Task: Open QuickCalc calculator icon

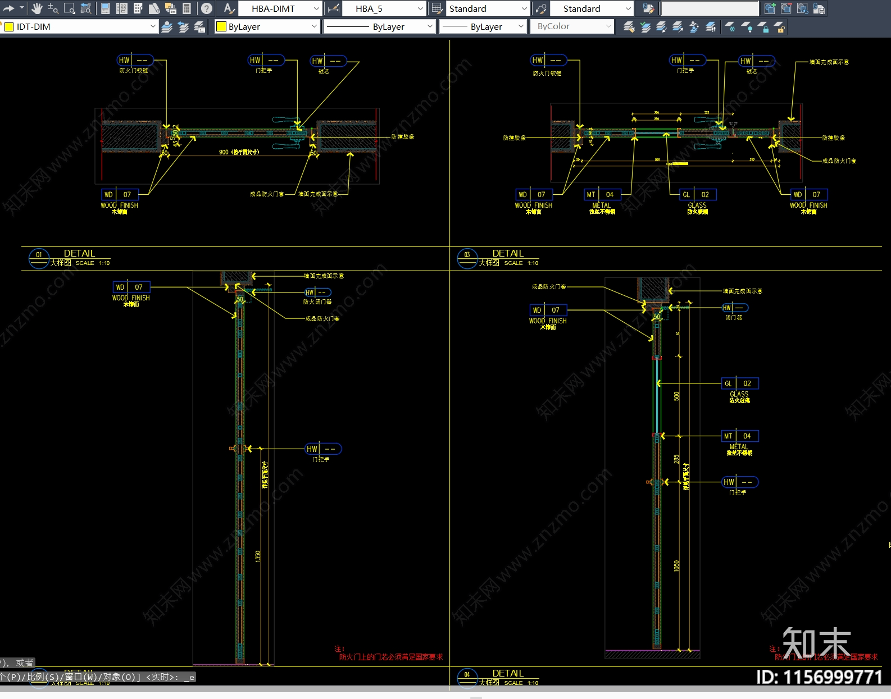Action: (x=187, y=8)
